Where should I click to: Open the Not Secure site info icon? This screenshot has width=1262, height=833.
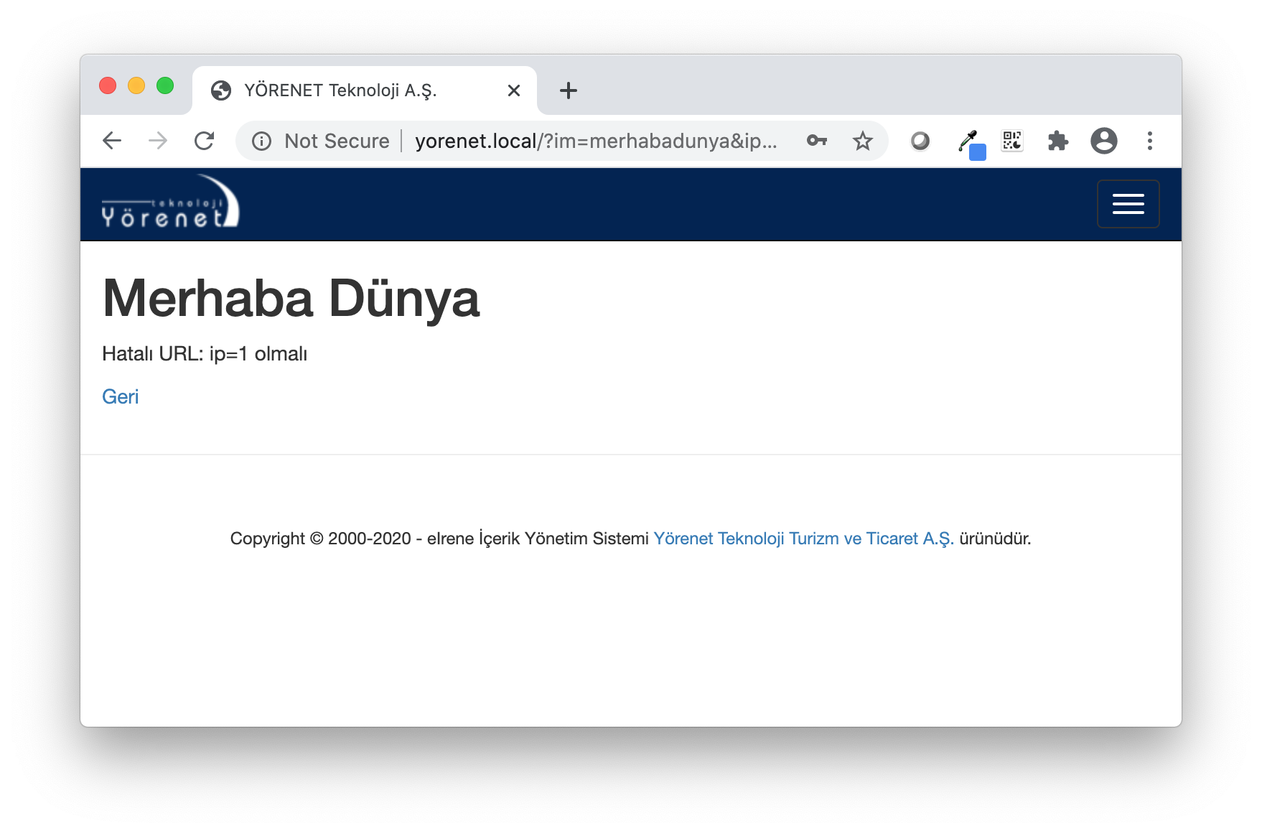tap(262, 141)
